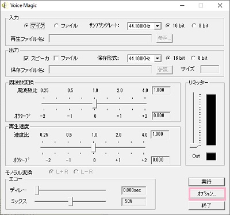Select the マイク input radio button
230x215 pixels.
pos(26,25)
